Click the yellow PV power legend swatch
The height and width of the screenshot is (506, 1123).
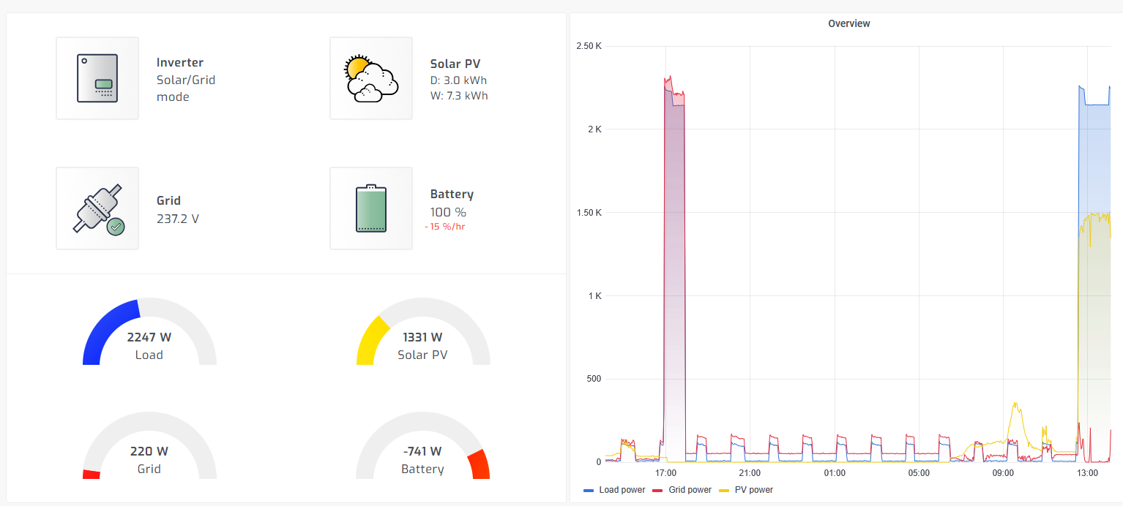point(724,490)
